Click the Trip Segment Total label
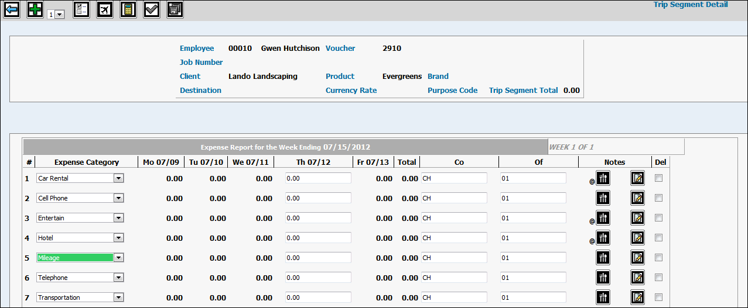748x308 pixels. [x=524, y=91]
